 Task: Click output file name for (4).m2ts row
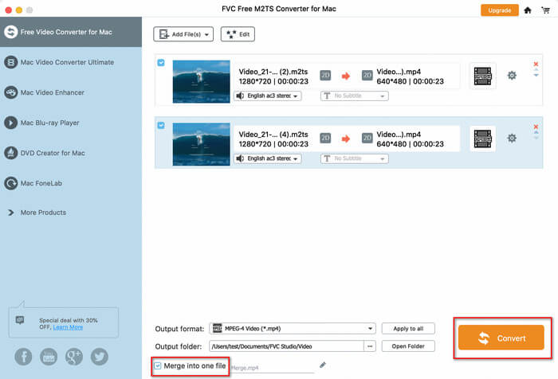(x=399, y=135)
